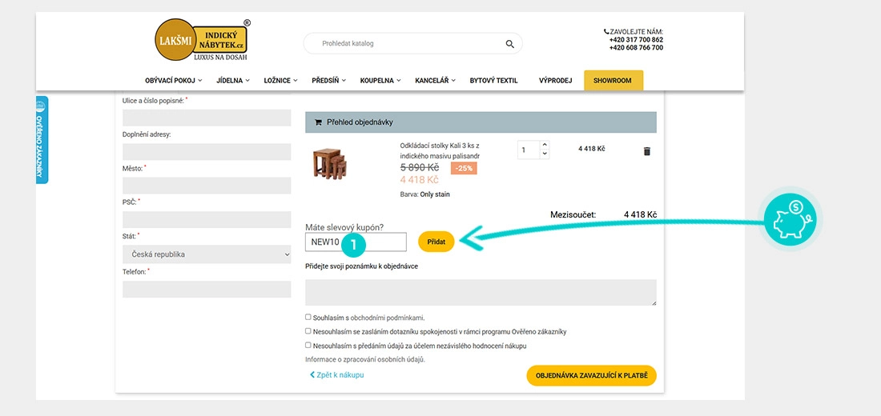Open the Showroom menu item
881x416 pixels.
(613, 80)
